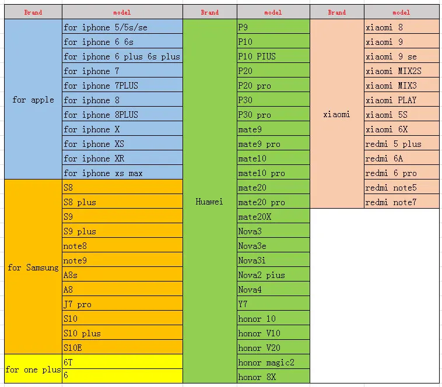442x387 pixels.
Task: Click the 'for apple' brand cell
Action: tap(33, 99)
